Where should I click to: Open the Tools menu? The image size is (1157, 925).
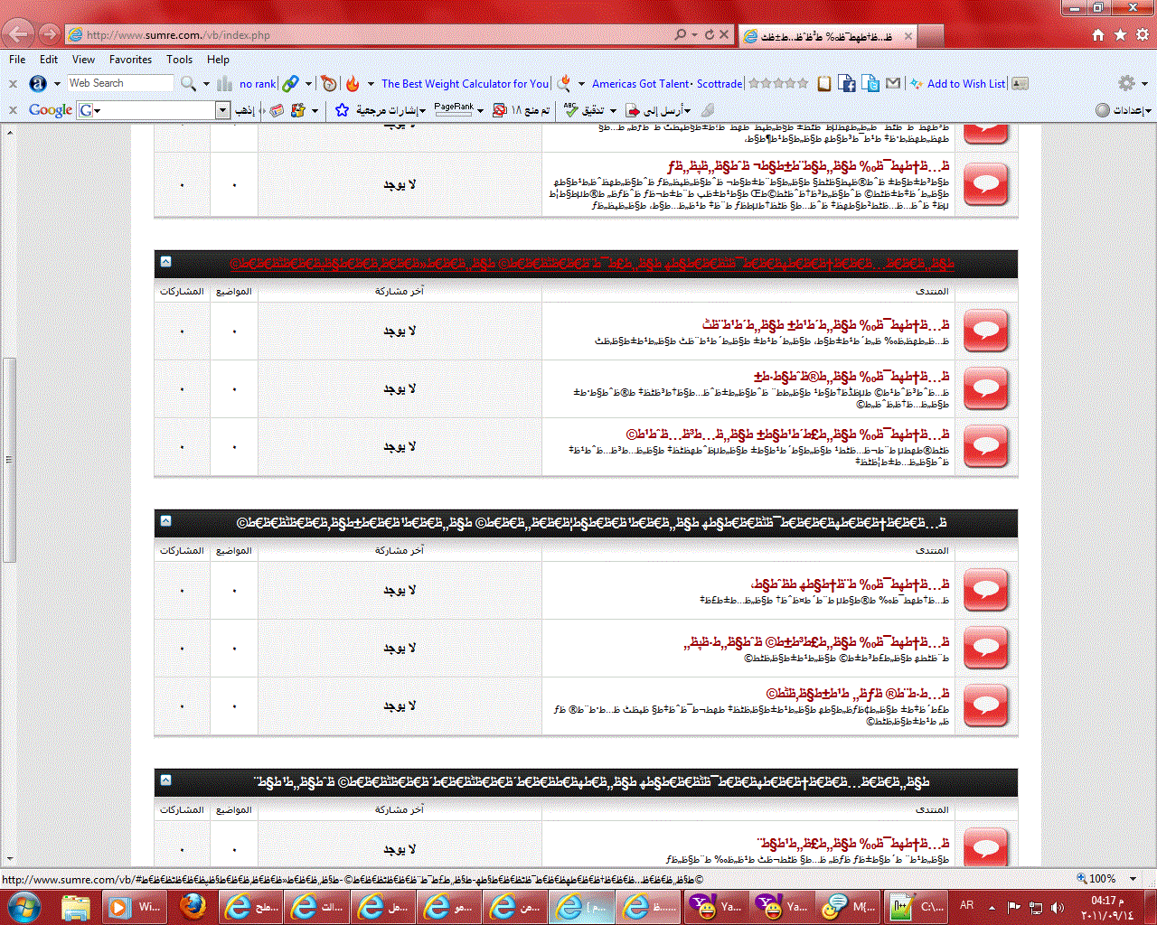coord(179,60)
